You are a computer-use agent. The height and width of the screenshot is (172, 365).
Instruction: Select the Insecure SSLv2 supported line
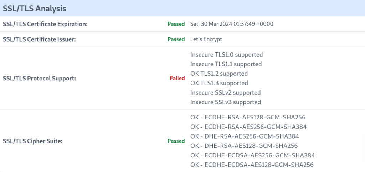(x=226, y=92)
